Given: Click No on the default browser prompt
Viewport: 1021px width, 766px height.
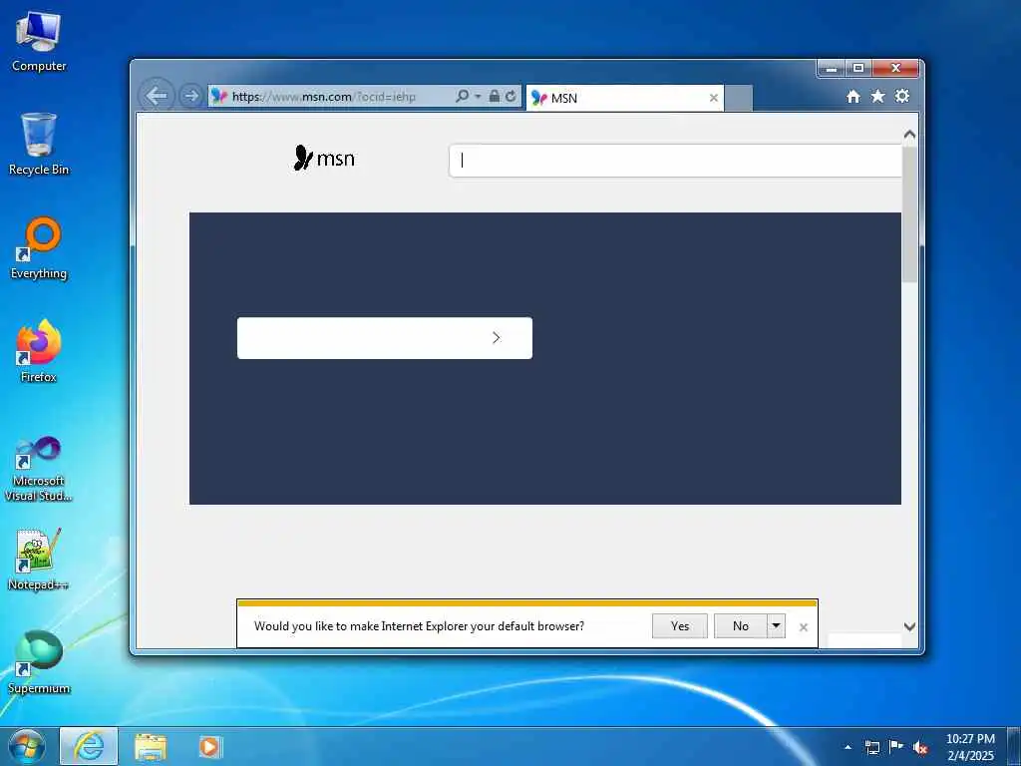Looking at the screenshot, I should (x=741, y=626).
